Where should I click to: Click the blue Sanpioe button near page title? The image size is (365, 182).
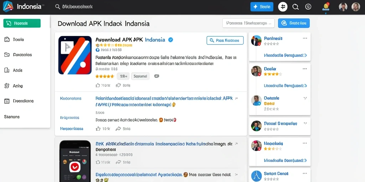click(294, 23)
